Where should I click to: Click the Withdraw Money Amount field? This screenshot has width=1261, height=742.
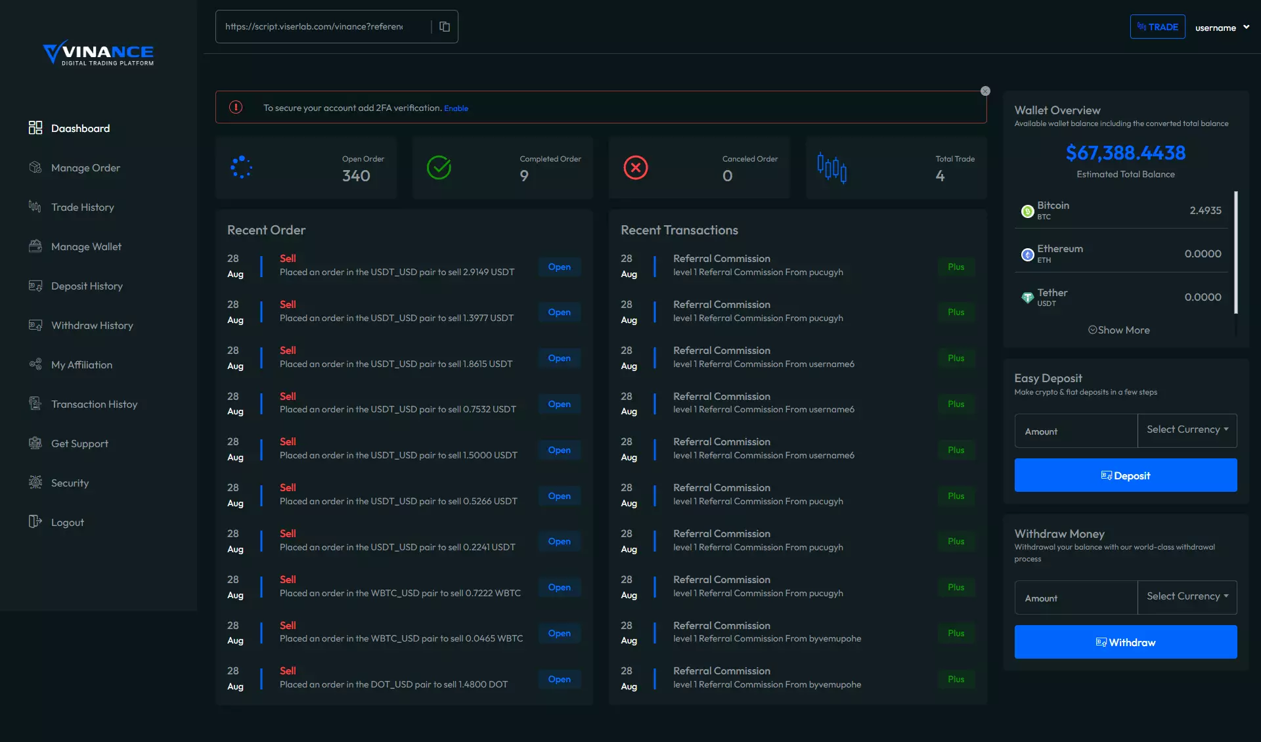point(1076,598)
